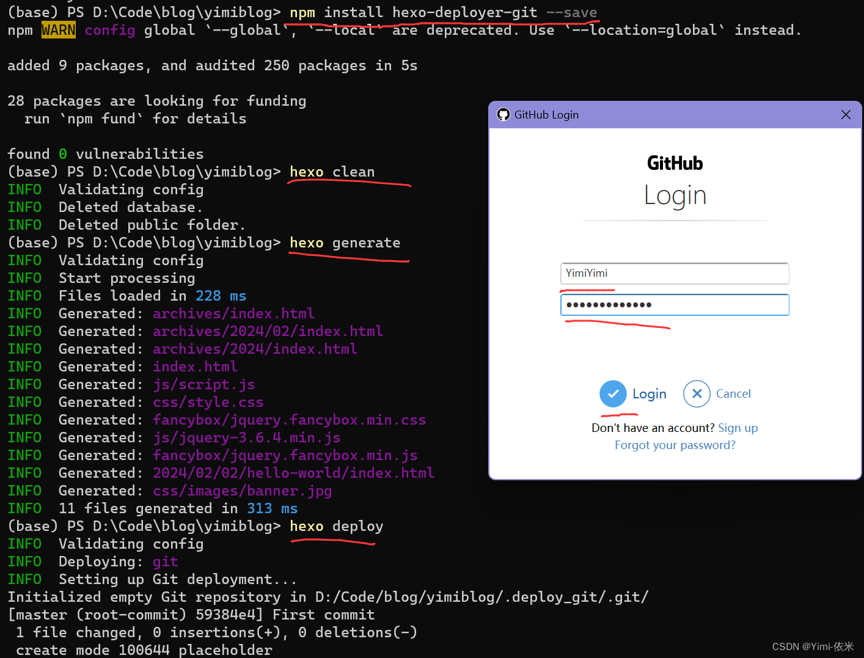This screenshot has width=864, height=658.
Task: Click the 'npm install hexo-deployer-git' command text
Action: coord(414,12)
